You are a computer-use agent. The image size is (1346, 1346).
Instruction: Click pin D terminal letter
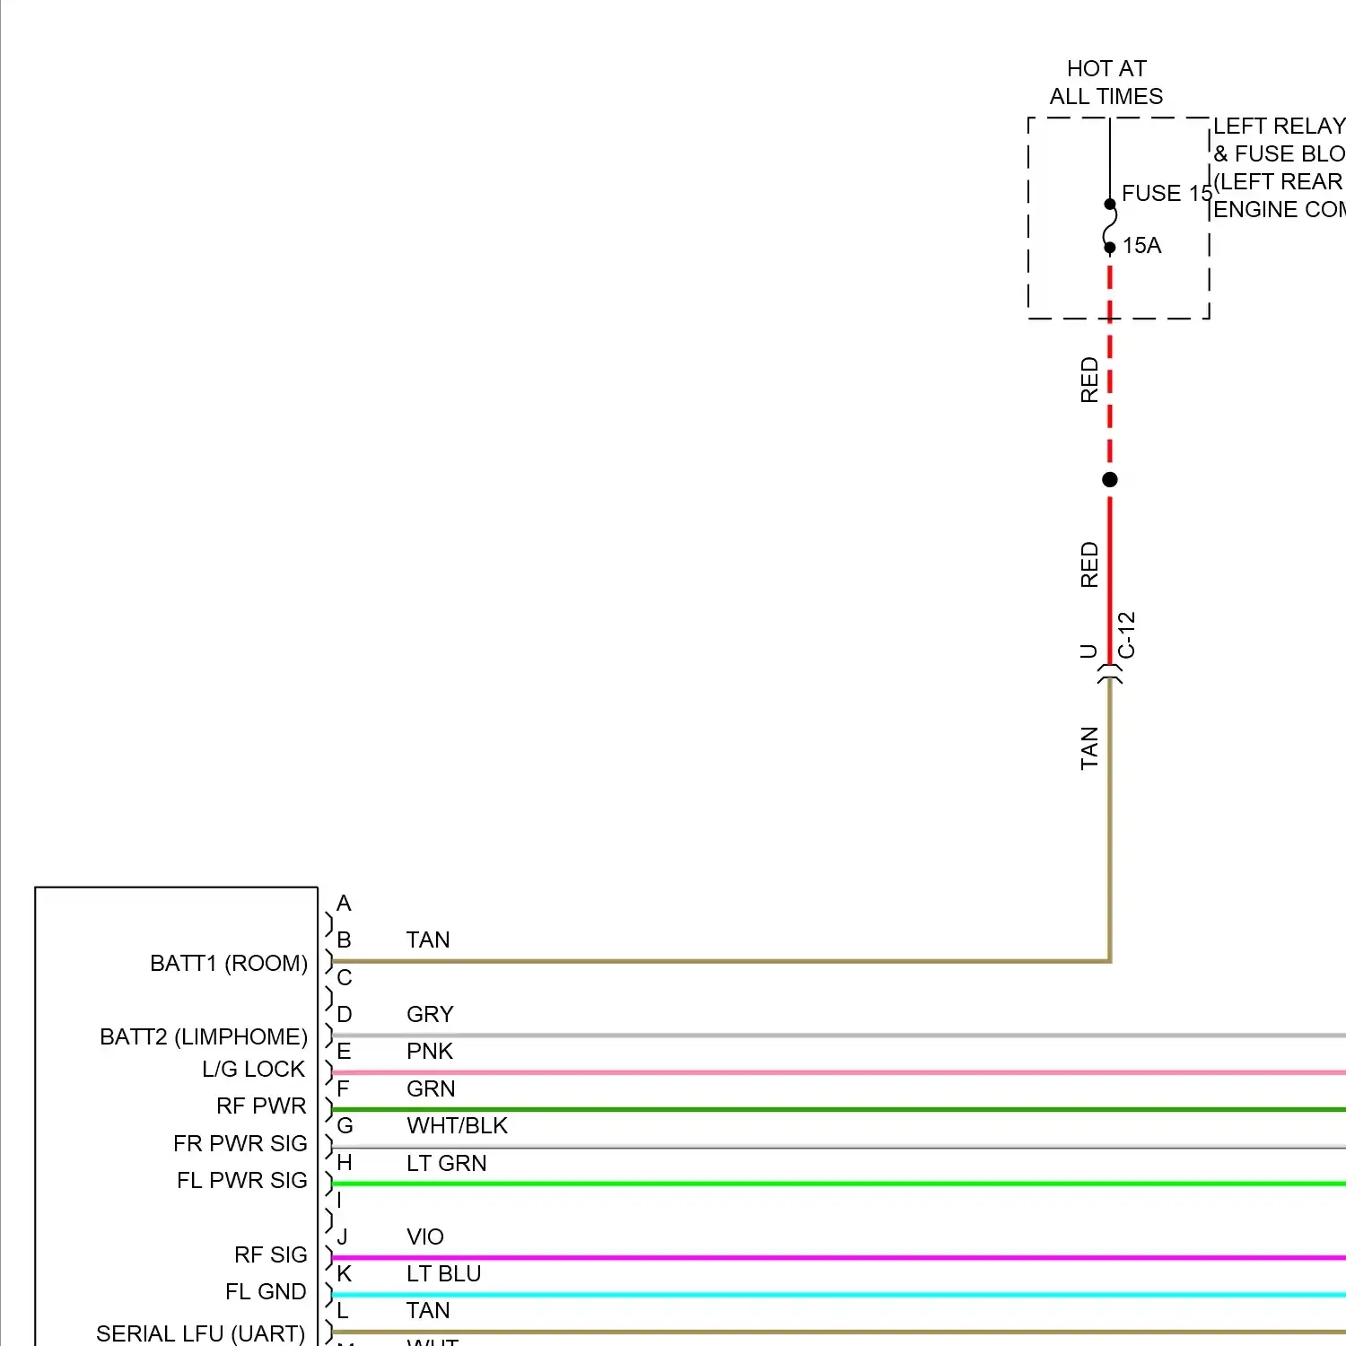click(345, 1014)
